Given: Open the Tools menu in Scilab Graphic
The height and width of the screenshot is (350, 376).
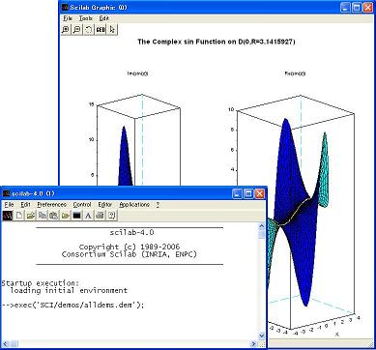Looking at the screenshot, I should tap(86, 18).
